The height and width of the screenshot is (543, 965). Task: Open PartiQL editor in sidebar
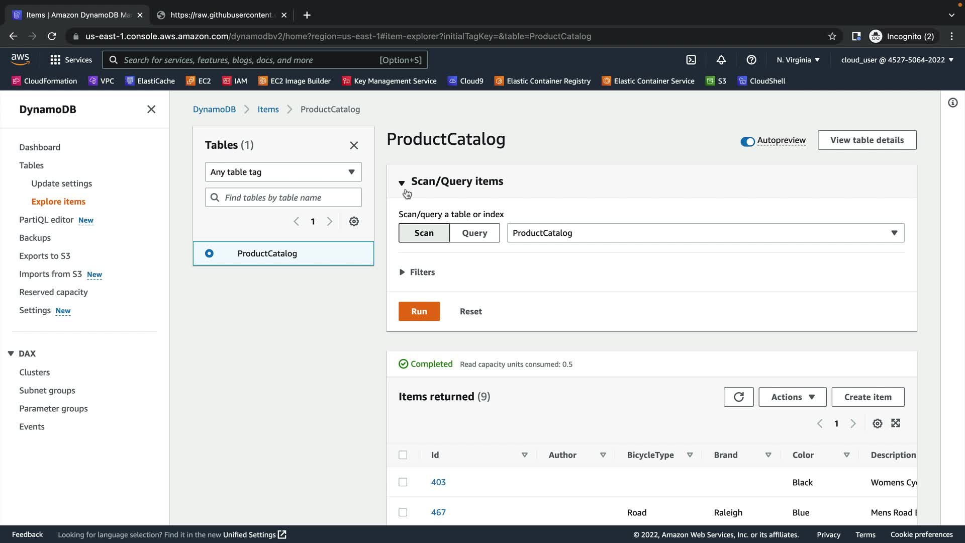click(46, 220)
